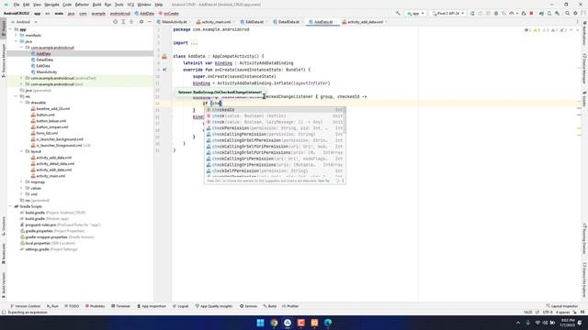
Task: Open Google Chrome from taskbar
Action: pyautogui.click(x=274, y=323)
